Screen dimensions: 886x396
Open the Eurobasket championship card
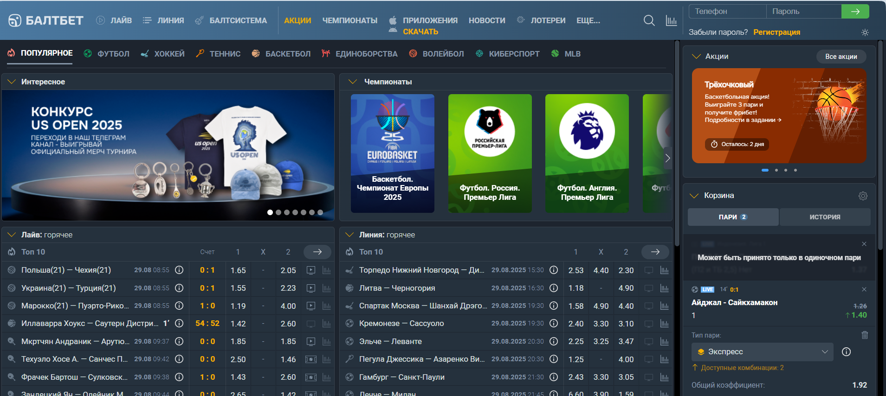pyautogui.click(x=393, y=153)
